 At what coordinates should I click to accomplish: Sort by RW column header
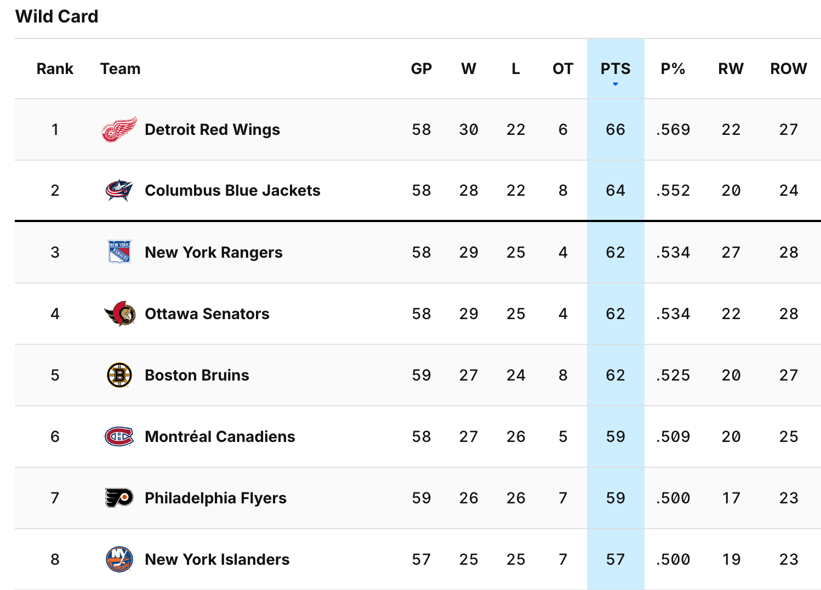(731, 69)
